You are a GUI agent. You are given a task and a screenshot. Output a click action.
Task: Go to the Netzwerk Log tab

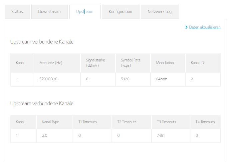tap(159, 12)
